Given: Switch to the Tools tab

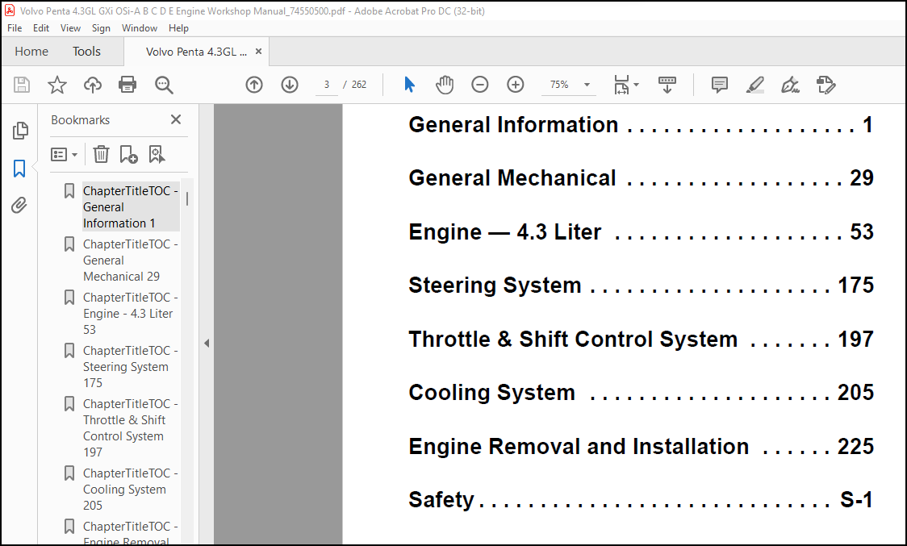Looking at the screenshot, I should coord(87,52).
